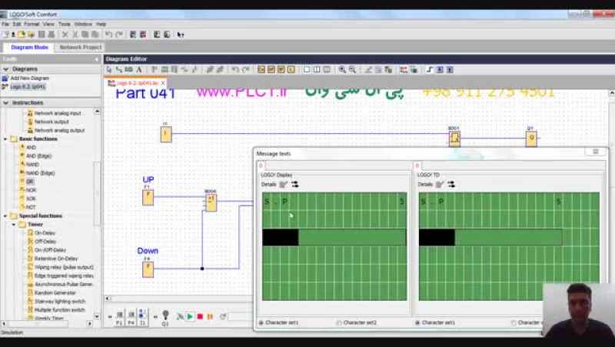Switch to the Diagram Mode tab

[x=29, y=47]
